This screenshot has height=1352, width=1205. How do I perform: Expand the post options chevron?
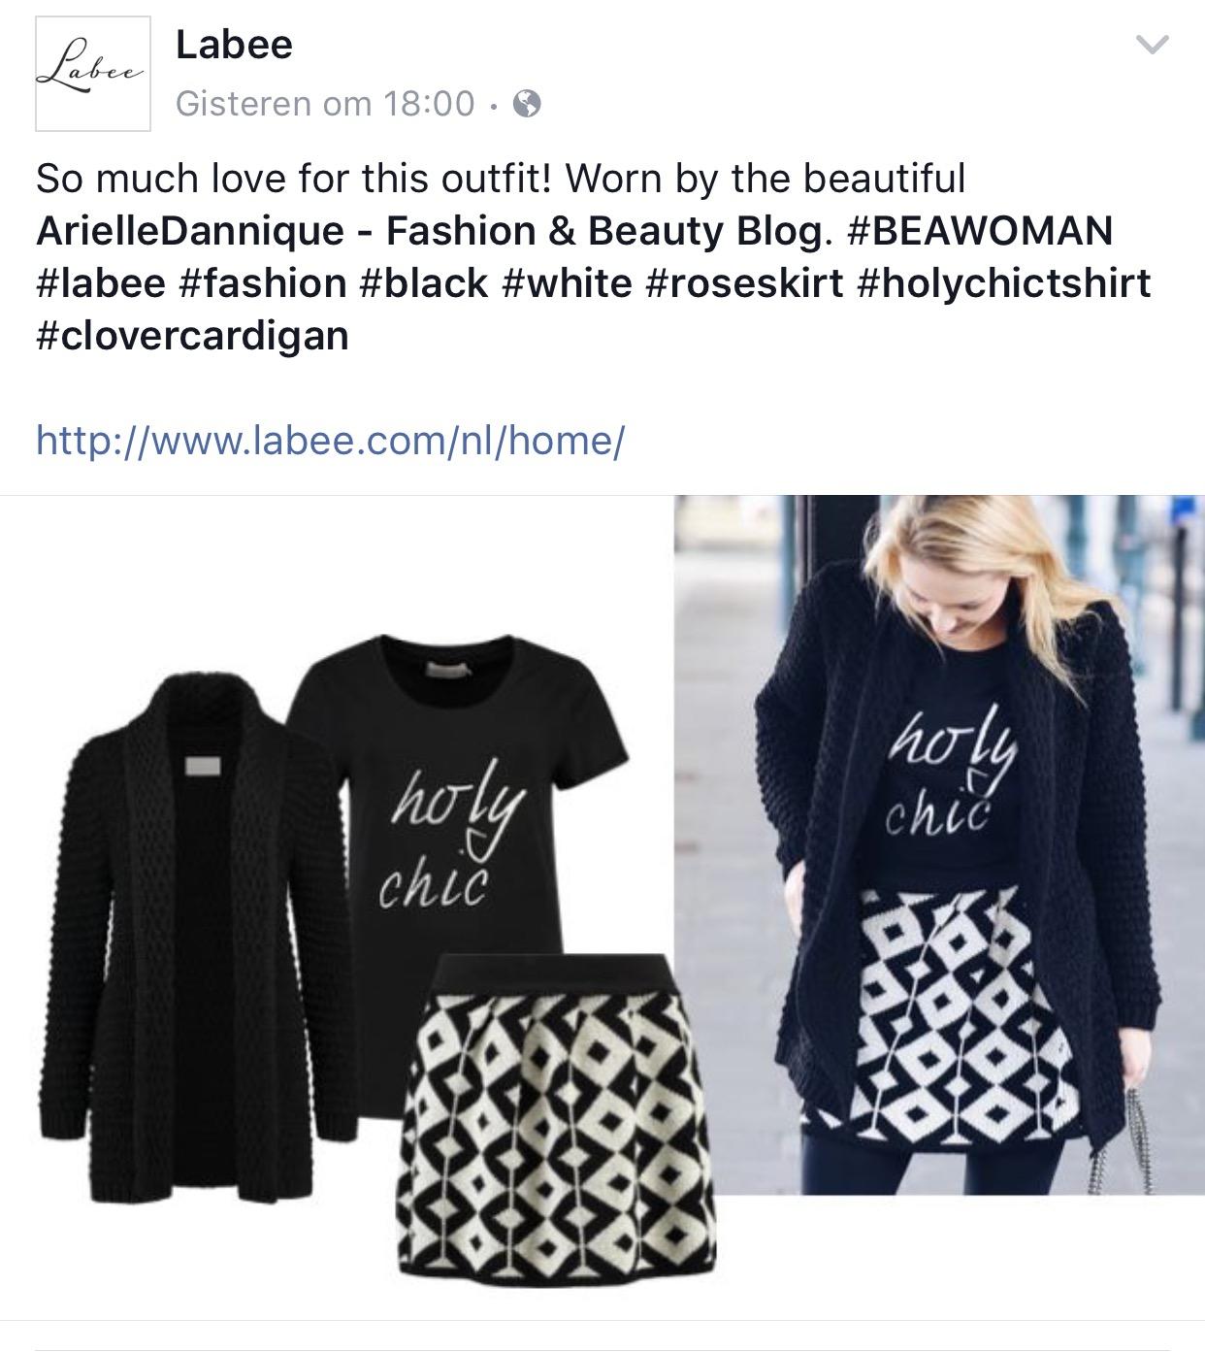(1152, 45)
